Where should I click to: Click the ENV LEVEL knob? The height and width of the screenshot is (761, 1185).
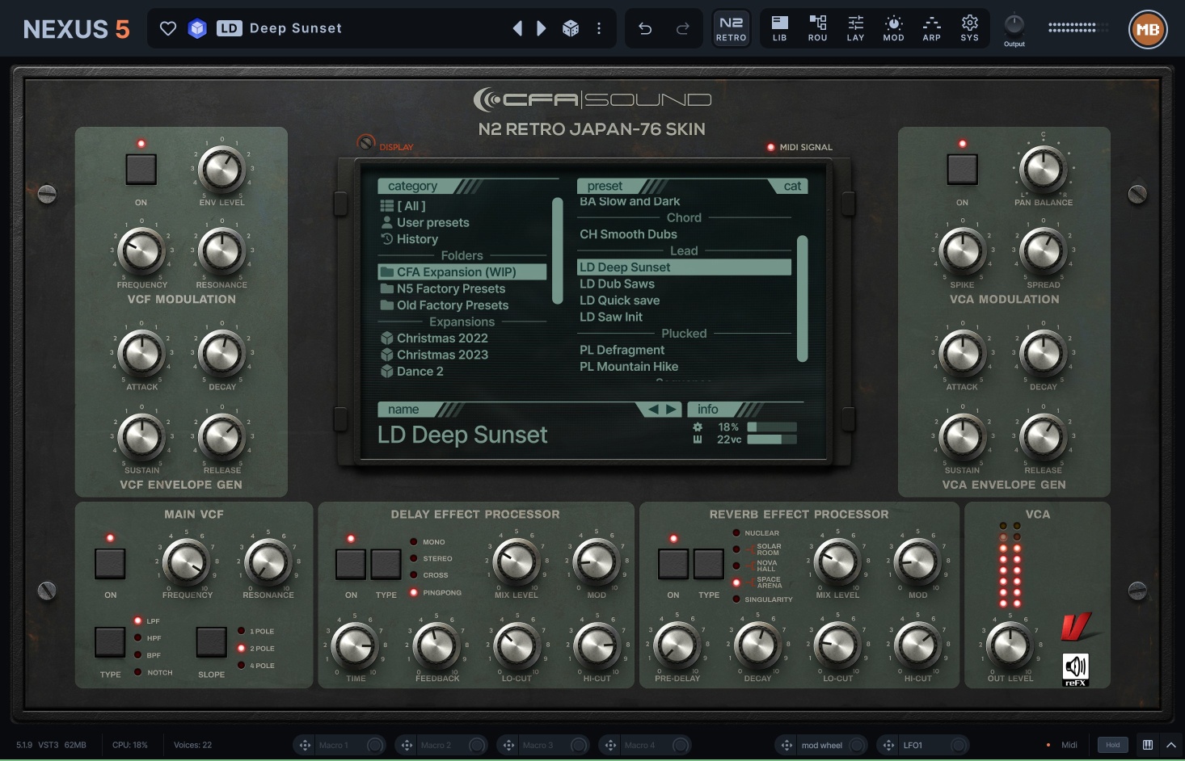click(221, 169)
